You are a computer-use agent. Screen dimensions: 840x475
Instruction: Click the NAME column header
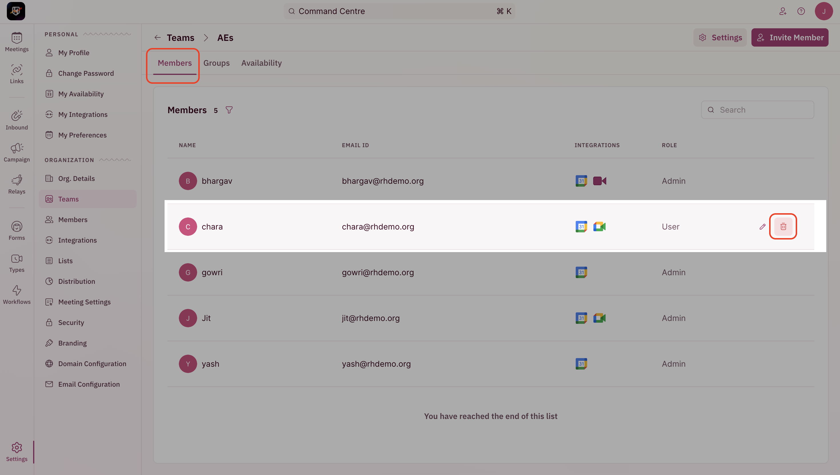pos(187,145)
